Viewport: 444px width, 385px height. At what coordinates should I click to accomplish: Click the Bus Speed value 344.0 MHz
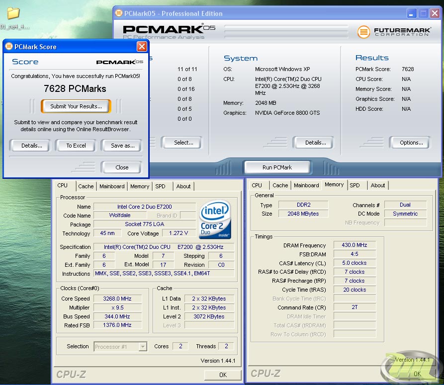(117, 316)
